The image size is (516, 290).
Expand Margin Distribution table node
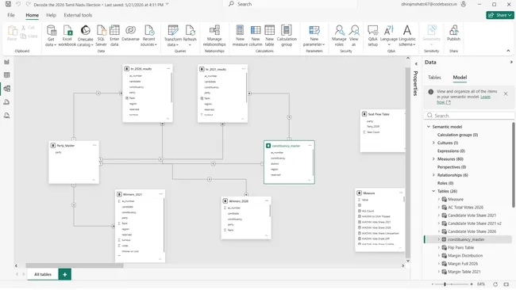tap(439, 255)
